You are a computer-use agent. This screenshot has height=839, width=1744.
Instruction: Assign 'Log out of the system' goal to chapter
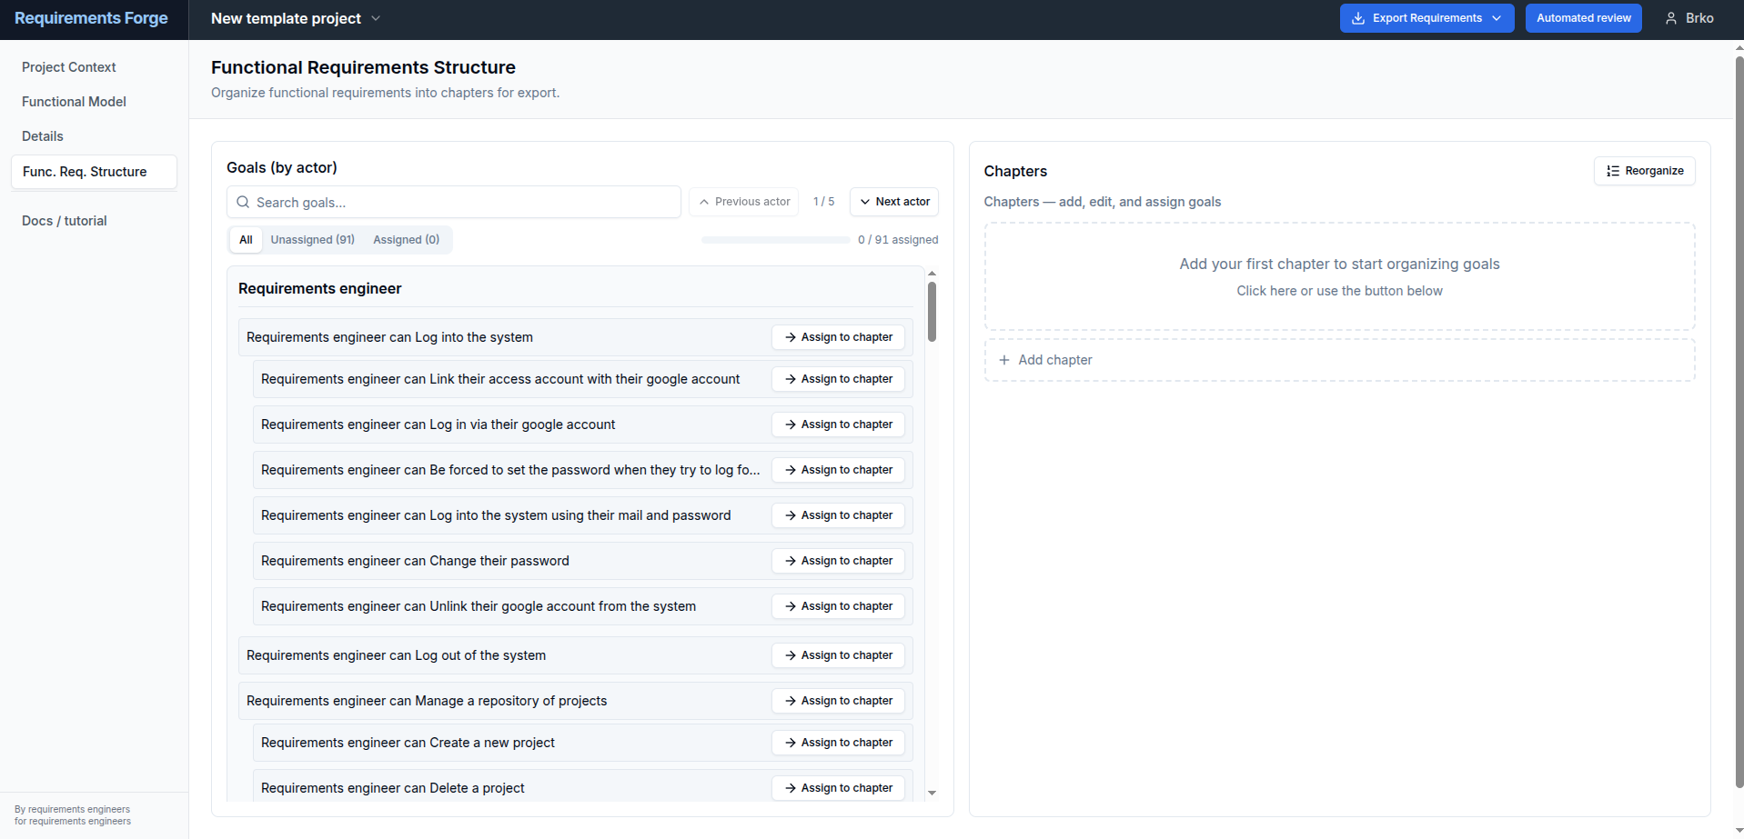838,655
